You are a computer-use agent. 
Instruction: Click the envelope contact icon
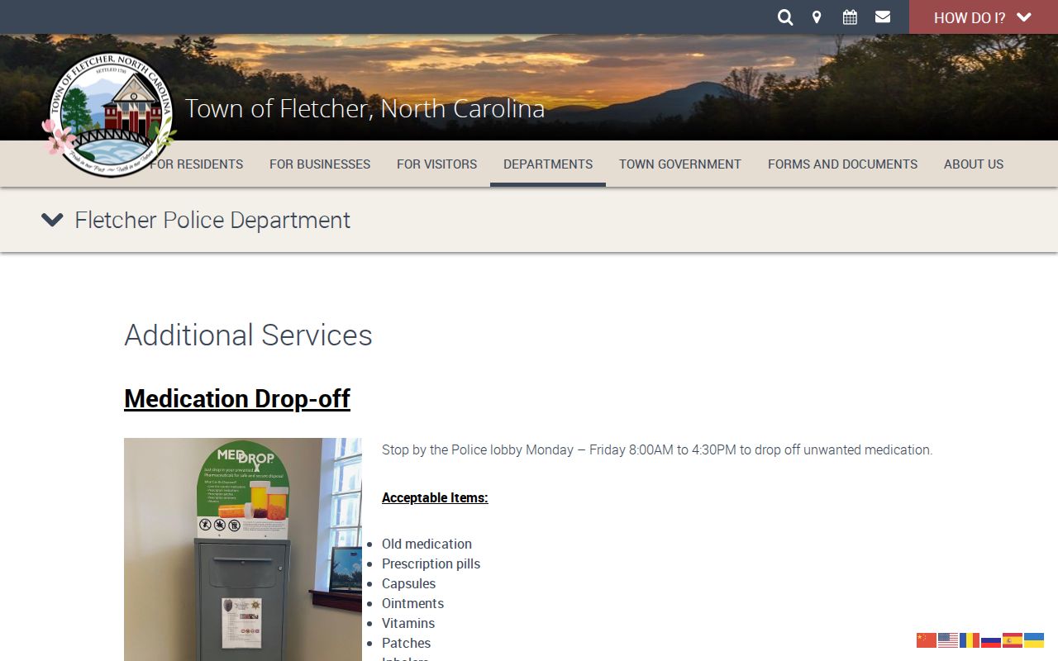coord(883,17)
